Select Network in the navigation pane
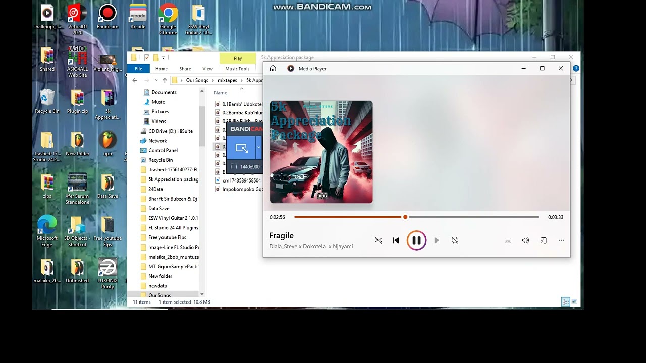The image size is (646, 363). pos(157,141)
